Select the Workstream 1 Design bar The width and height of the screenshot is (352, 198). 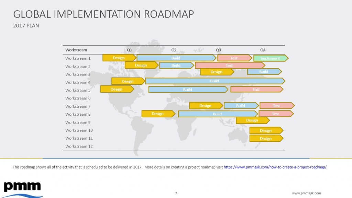119,58
